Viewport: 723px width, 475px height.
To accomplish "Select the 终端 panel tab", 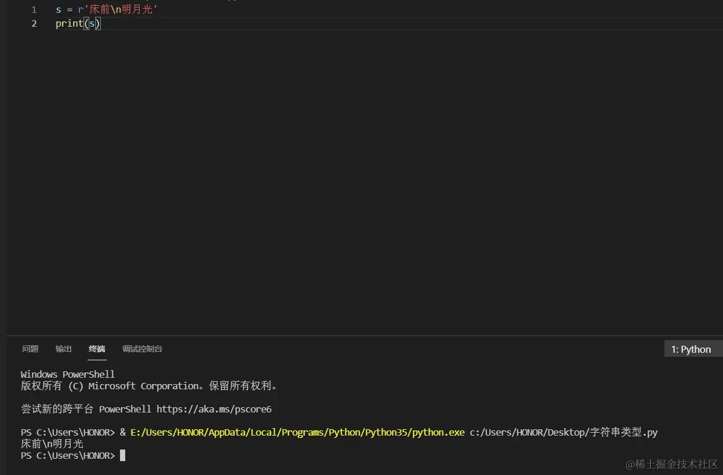I will pos(97,349).
